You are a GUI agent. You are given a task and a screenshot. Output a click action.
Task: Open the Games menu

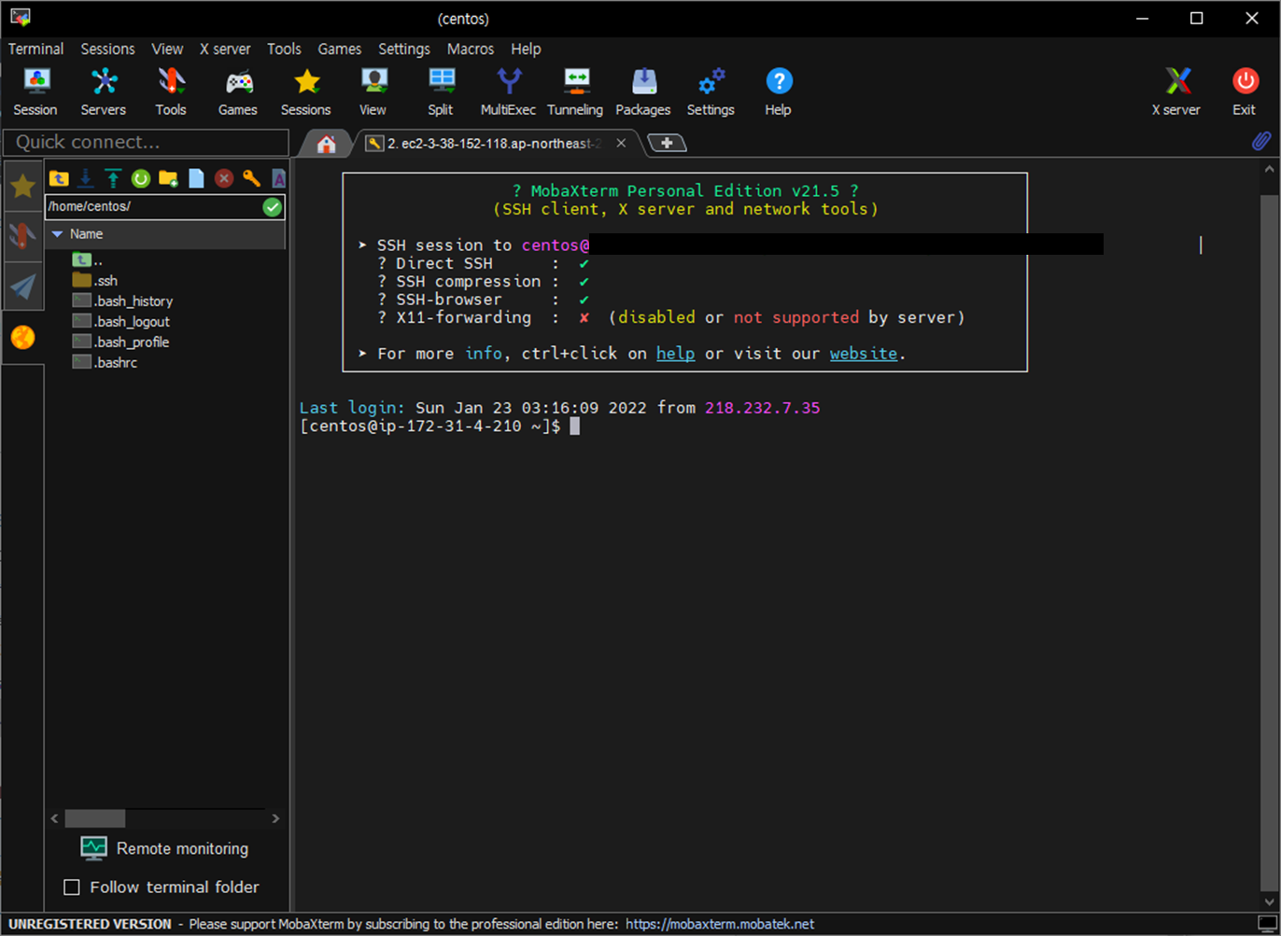340,49
